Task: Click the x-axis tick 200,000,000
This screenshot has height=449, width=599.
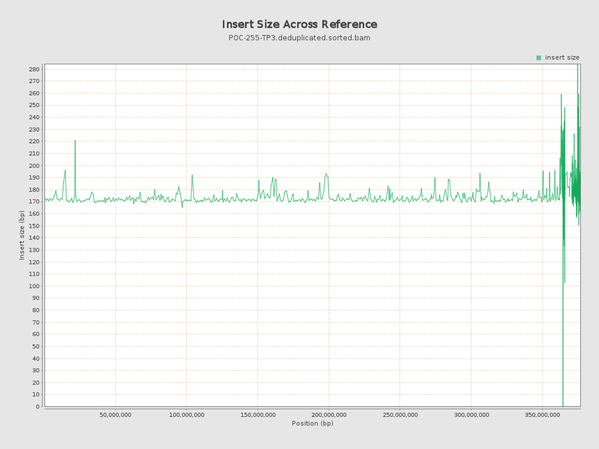Action: coord(329,415)
